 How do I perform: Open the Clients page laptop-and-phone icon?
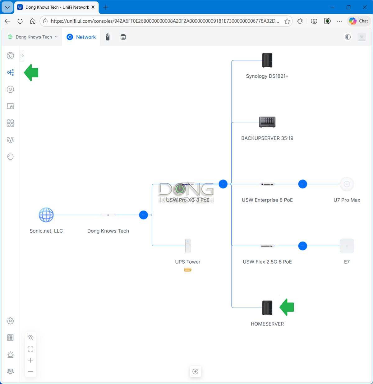(10, 106)
